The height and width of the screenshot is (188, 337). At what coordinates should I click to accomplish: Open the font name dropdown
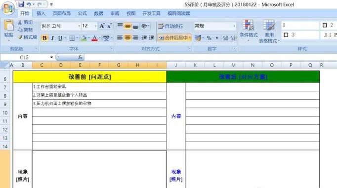coord(79,26)
